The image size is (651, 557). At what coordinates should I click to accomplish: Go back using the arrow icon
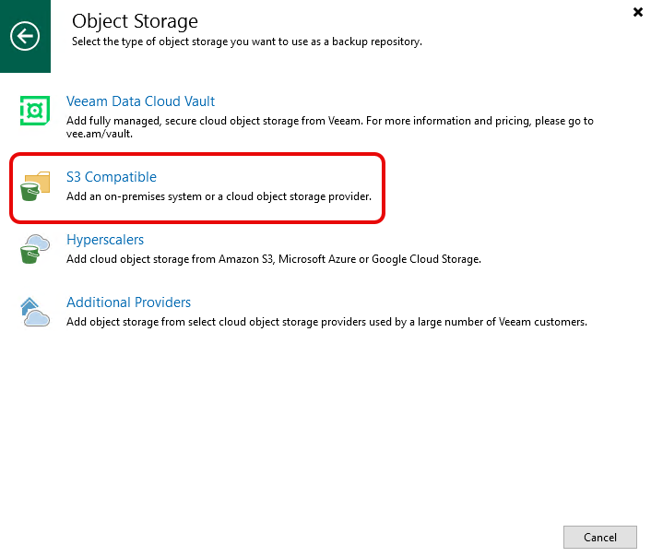[25, 36]
